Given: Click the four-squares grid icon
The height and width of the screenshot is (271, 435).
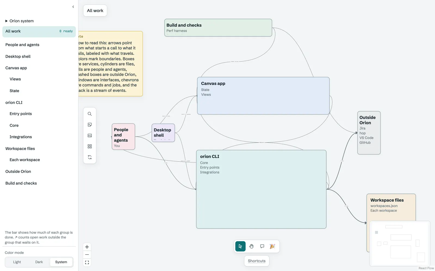Looking at the screenshot, I should pos(90,146).
